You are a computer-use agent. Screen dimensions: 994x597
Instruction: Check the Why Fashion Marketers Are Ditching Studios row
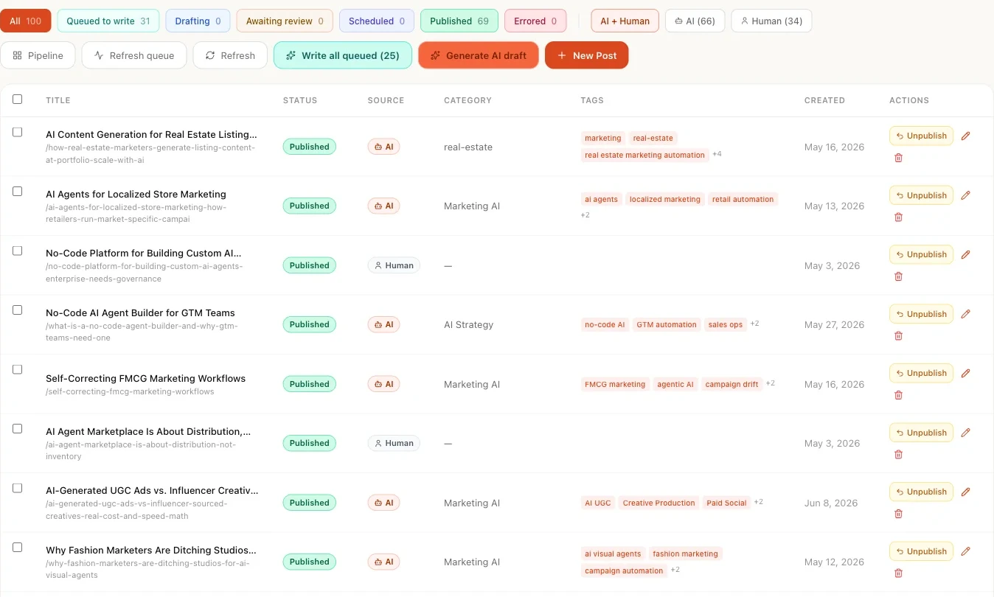coord(18,547)
